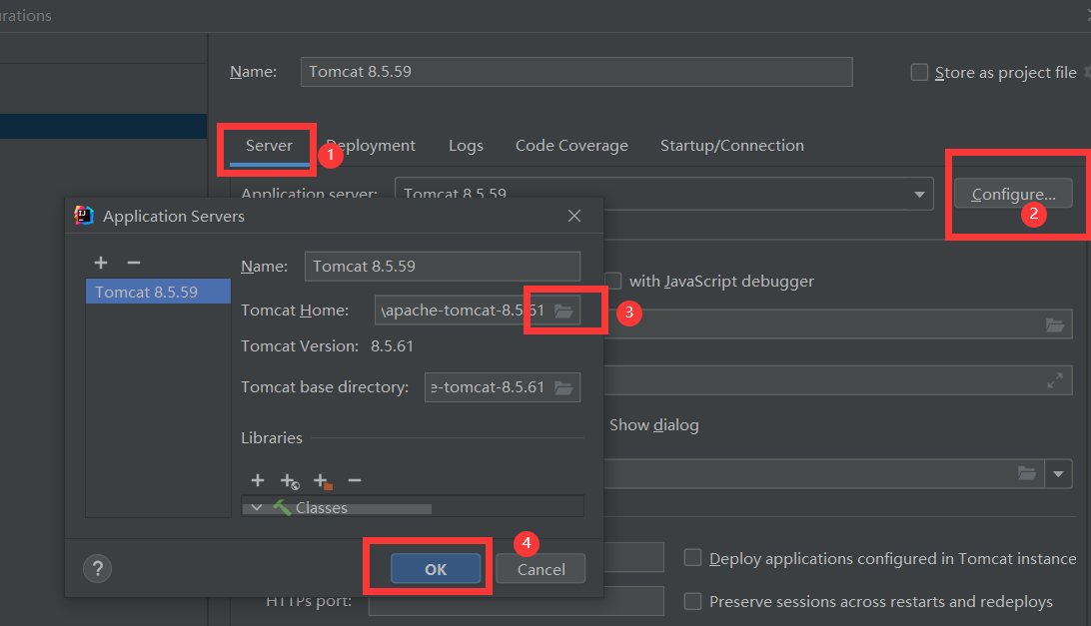Click the Libraries section label
The height and width of the screenshot is (626, 1091).
point(272,438)
